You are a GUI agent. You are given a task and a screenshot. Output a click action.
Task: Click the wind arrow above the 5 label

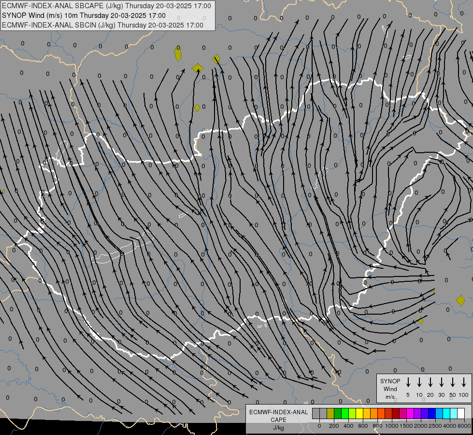[x=408, y=382]
